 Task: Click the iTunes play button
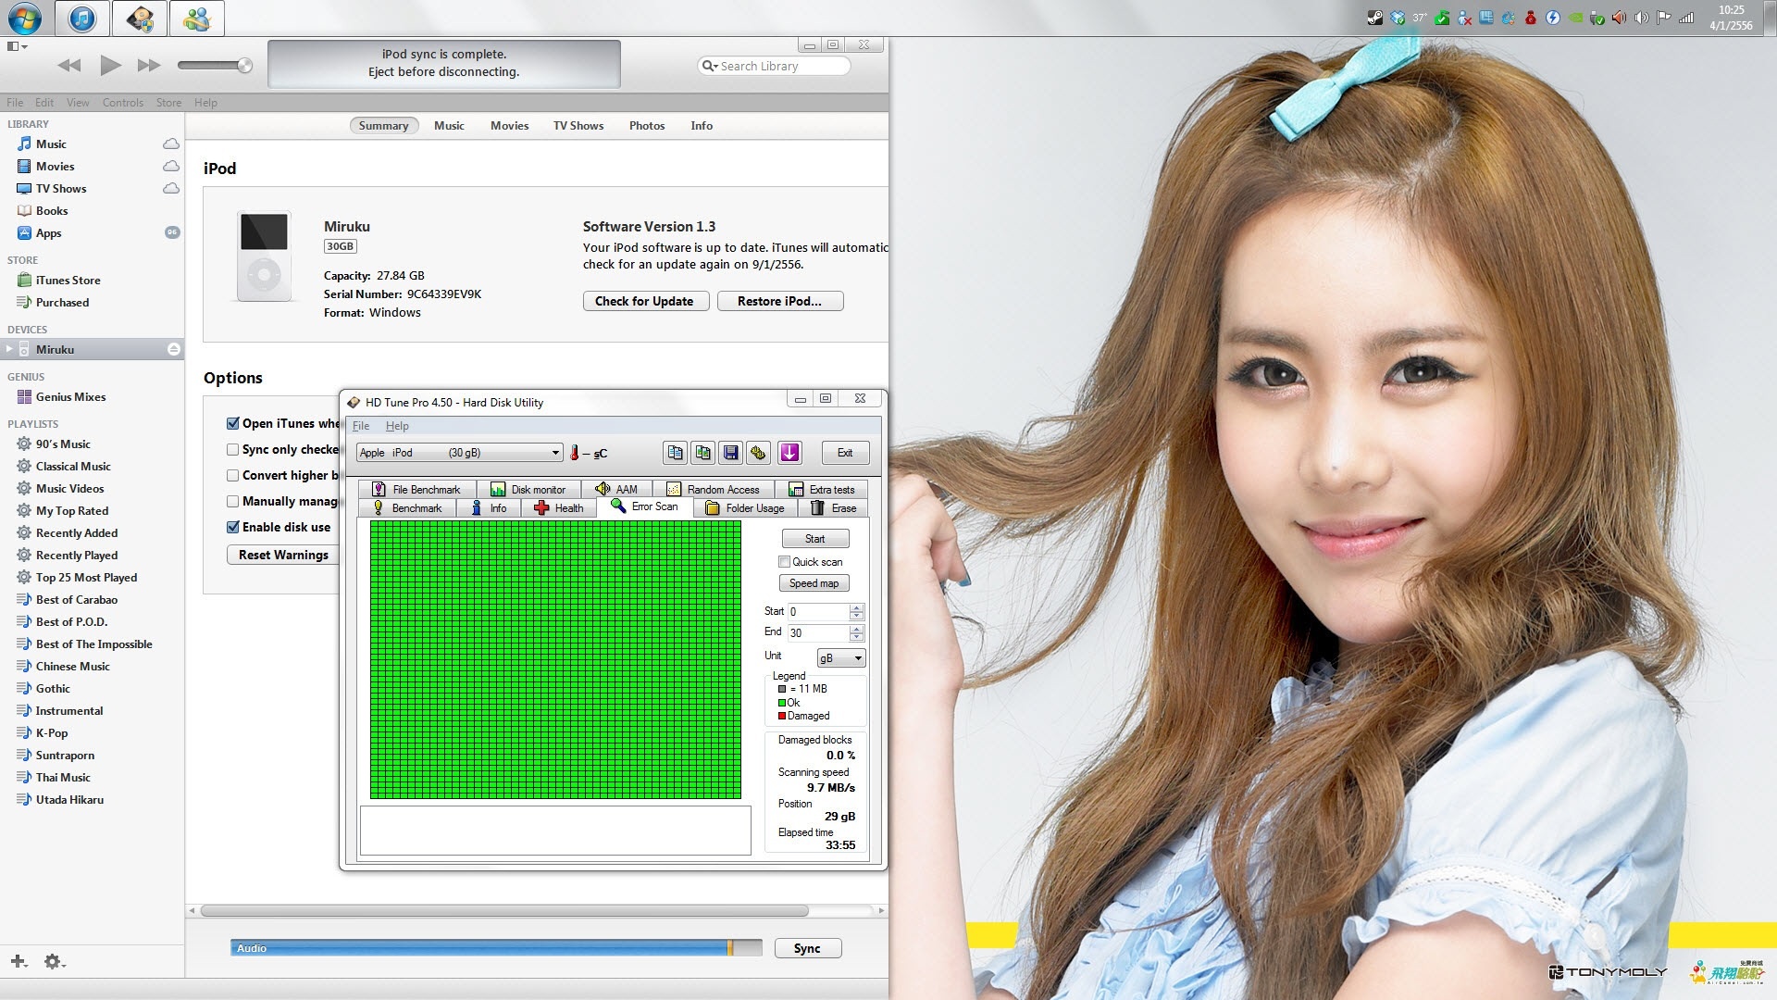click(110, 65)
